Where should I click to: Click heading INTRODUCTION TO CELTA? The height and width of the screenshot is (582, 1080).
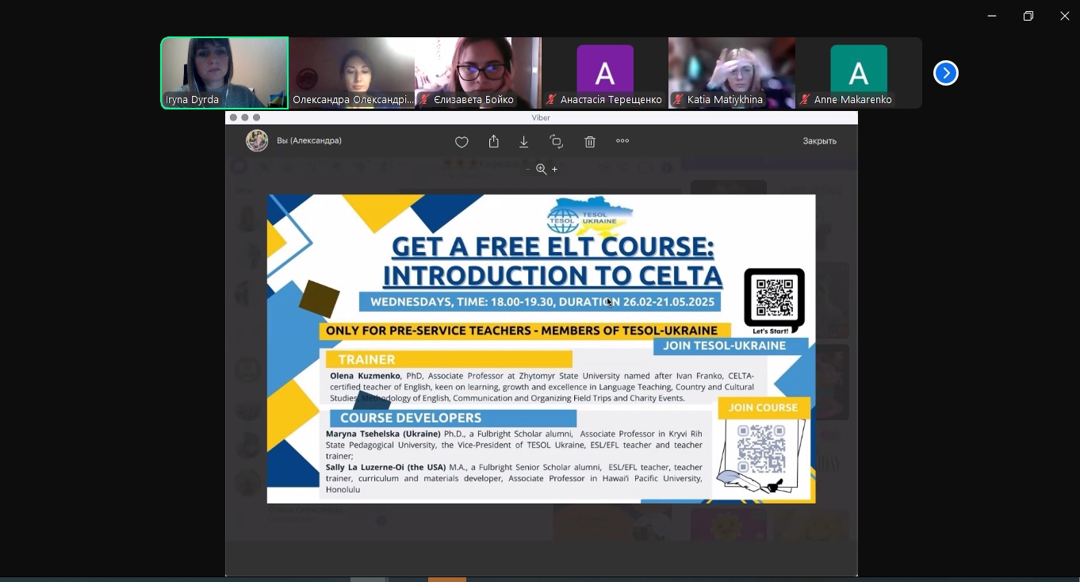point(553,276)
